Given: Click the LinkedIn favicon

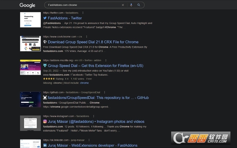Looking at the screenshot, I should tap(45, 145).
